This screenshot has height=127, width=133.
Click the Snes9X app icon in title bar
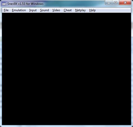[4, 4]
